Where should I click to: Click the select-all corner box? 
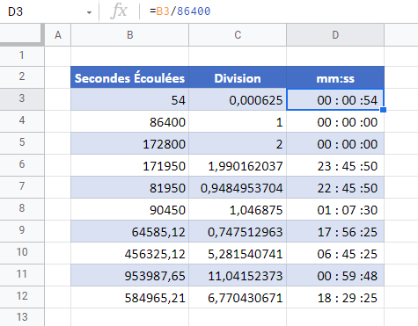[x=21, y=34]
